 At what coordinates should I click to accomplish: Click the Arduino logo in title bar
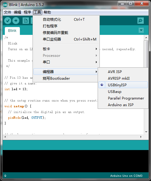click(5, 5)
